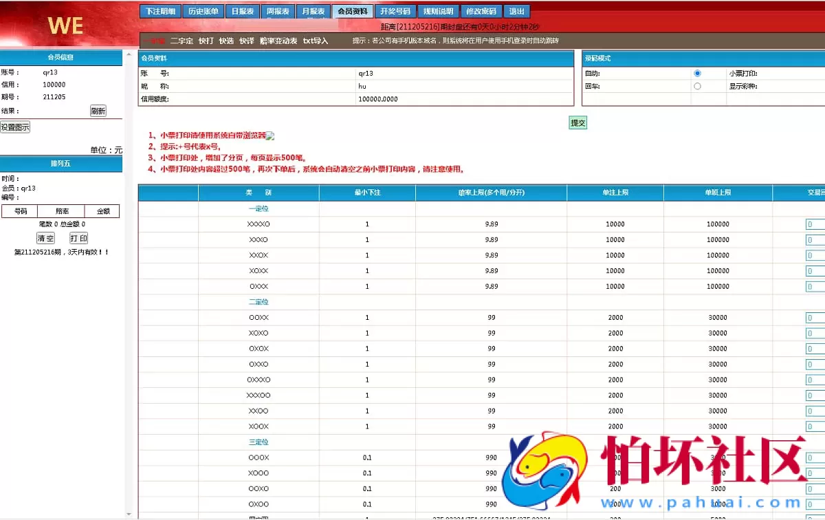Select the 自动 automatic mode radio button
The width and height of the screenshot is (825, 520).
click(697, 73)
